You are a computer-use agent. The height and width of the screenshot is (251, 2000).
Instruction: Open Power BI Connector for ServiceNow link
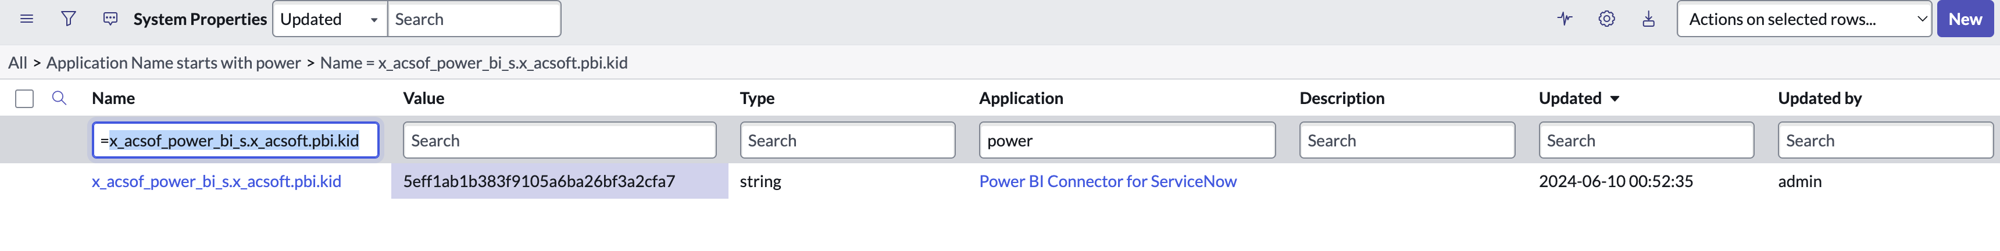click(x=1107, y=181)
